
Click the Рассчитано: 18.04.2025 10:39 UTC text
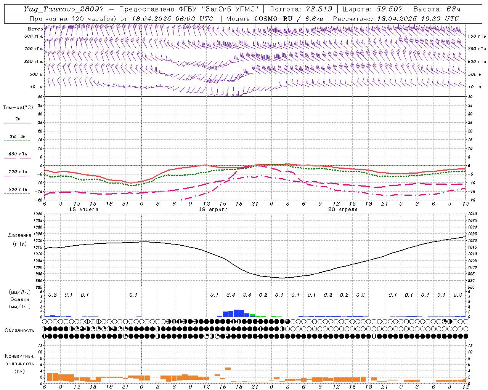[x=396, y=19]
